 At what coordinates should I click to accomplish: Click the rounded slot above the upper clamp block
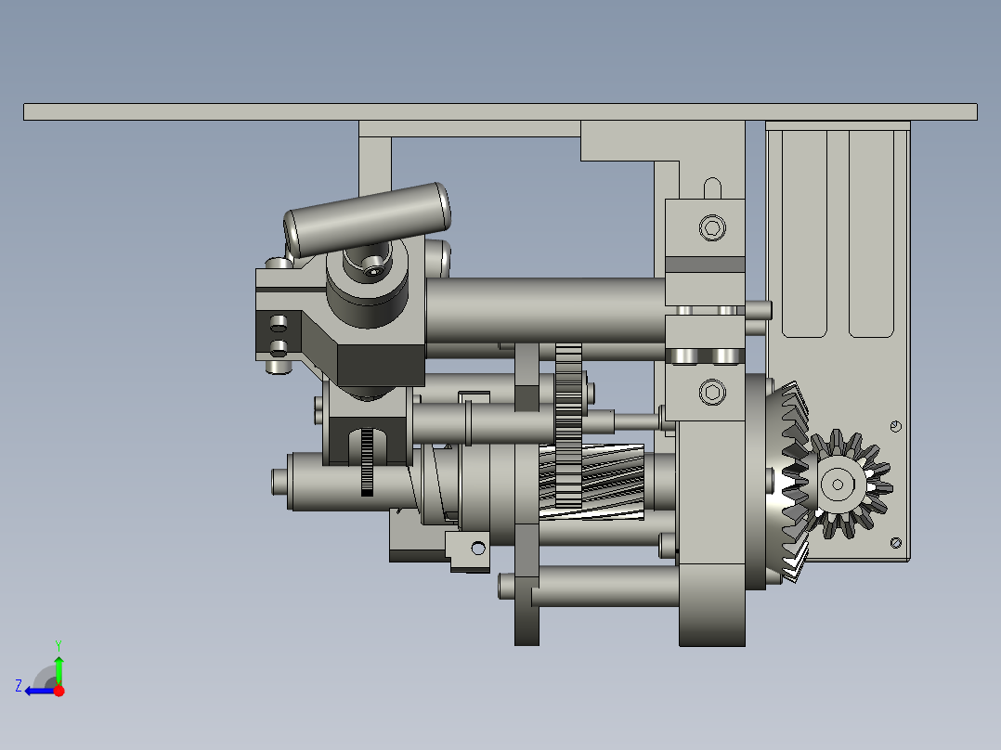click(712, 188)
